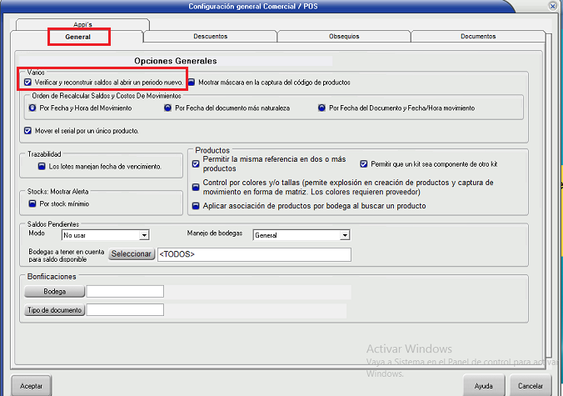
Task: Select Por Fecha del Documento y Fecha/Hora movimiento
Action: (x=322, y=108)
